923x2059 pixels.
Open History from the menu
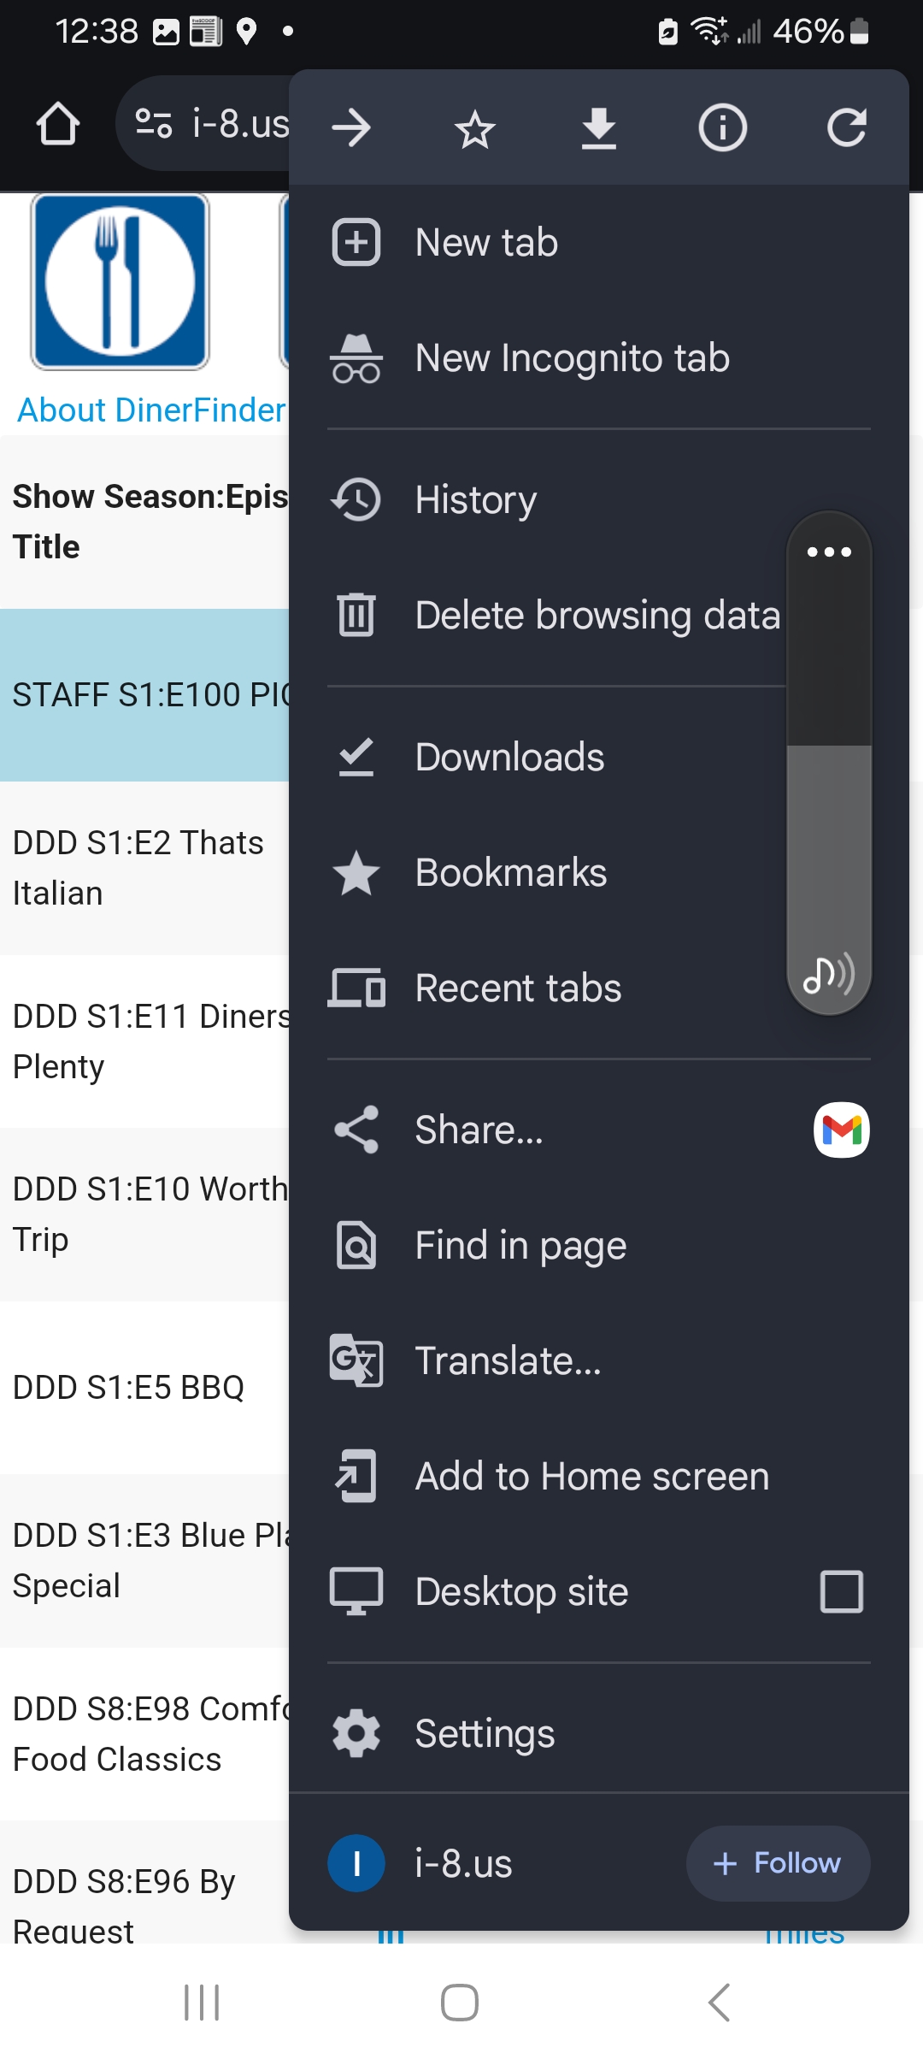click(475, 500)
